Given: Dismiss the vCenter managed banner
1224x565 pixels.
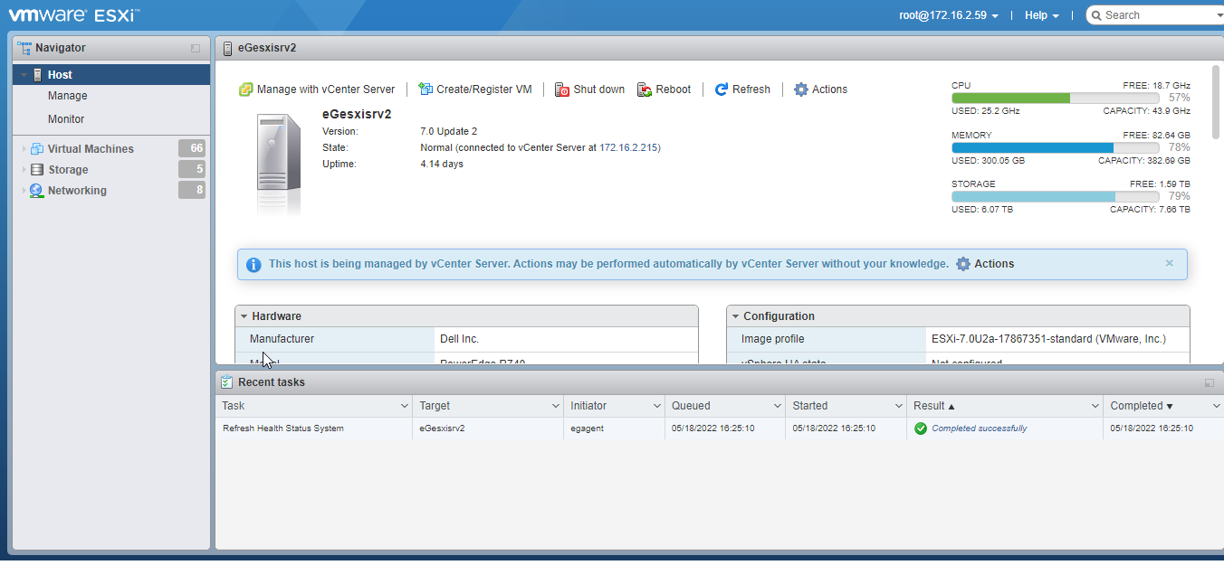Looking at the screenshot, I should [1170, 263].
